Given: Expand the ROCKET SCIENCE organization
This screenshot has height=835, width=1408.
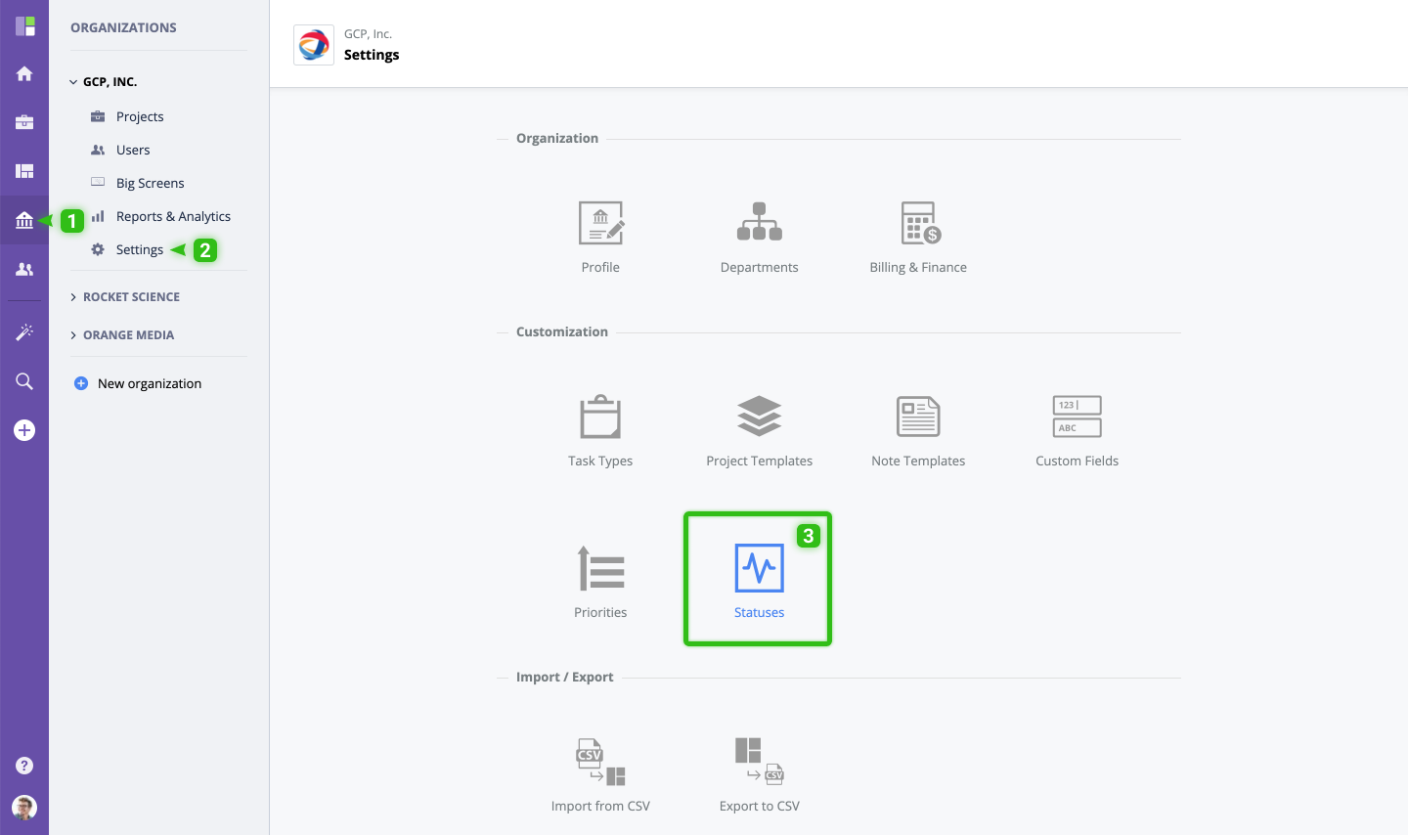Looking at the screenshot, I should pos(73,297).
